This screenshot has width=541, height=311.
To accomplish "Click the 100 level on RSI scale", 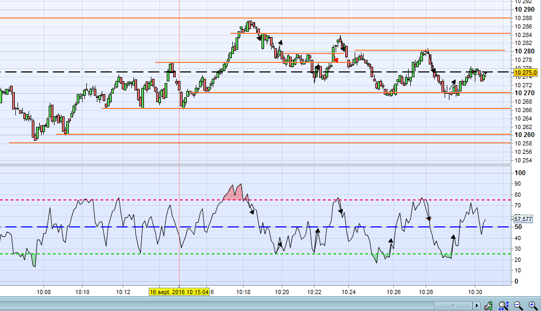I will [x=520, y=173].
